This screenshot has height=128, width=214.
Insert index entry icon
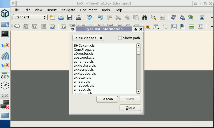click(192, 26)
